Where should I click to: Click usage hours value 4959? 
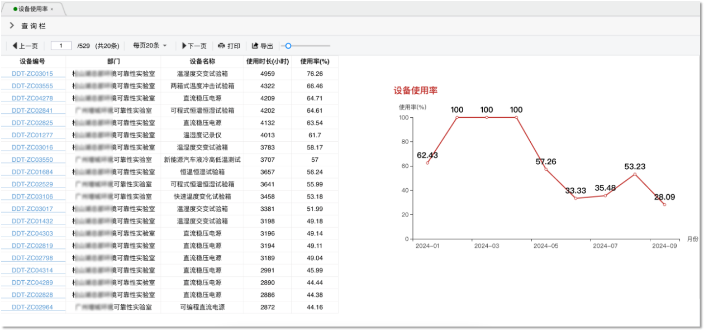pos(268,74)
